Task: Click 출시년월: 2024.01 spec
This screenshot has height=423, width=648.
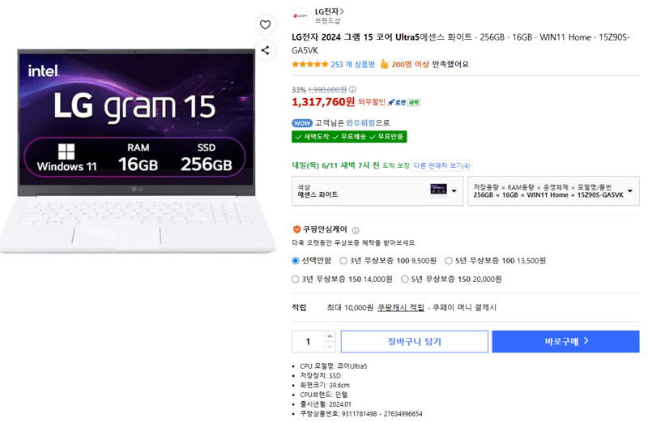Action: tap(326, 404)
